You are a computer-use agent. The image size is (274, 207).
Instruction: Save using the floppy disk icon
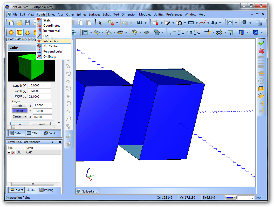[x=28, y=23]
